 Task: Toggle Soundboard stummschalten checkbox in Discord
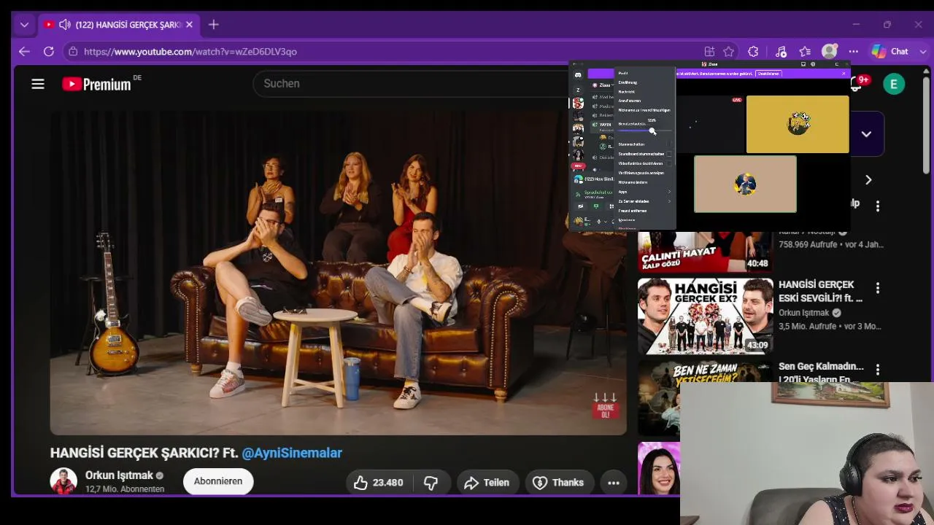tap(668, 154)
